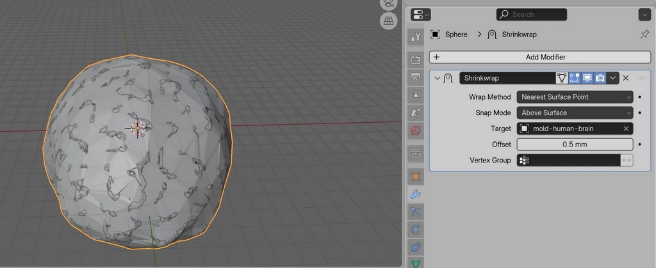Click the Add Modifier button

tap(539, 57)
